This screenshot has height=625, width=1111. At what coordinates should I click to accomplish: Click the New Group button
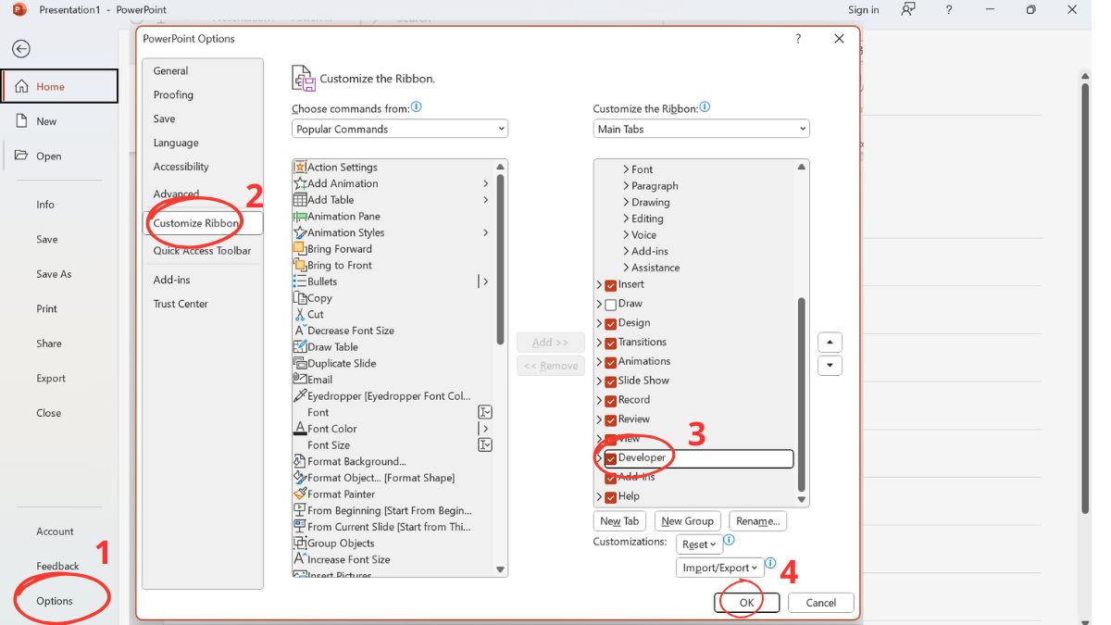click(688, 521)
